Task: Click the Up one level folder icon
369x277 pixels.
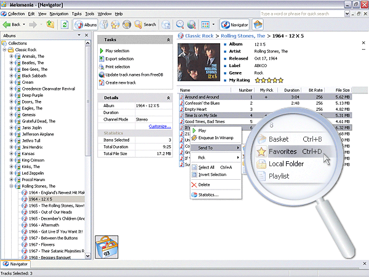Action: (50, 25)
